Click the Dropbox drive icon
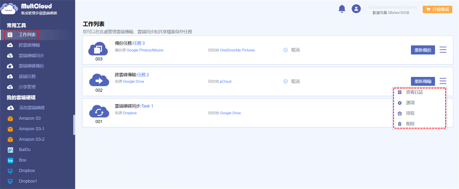This screenshot has height=189, width=459. pos(10,171)
